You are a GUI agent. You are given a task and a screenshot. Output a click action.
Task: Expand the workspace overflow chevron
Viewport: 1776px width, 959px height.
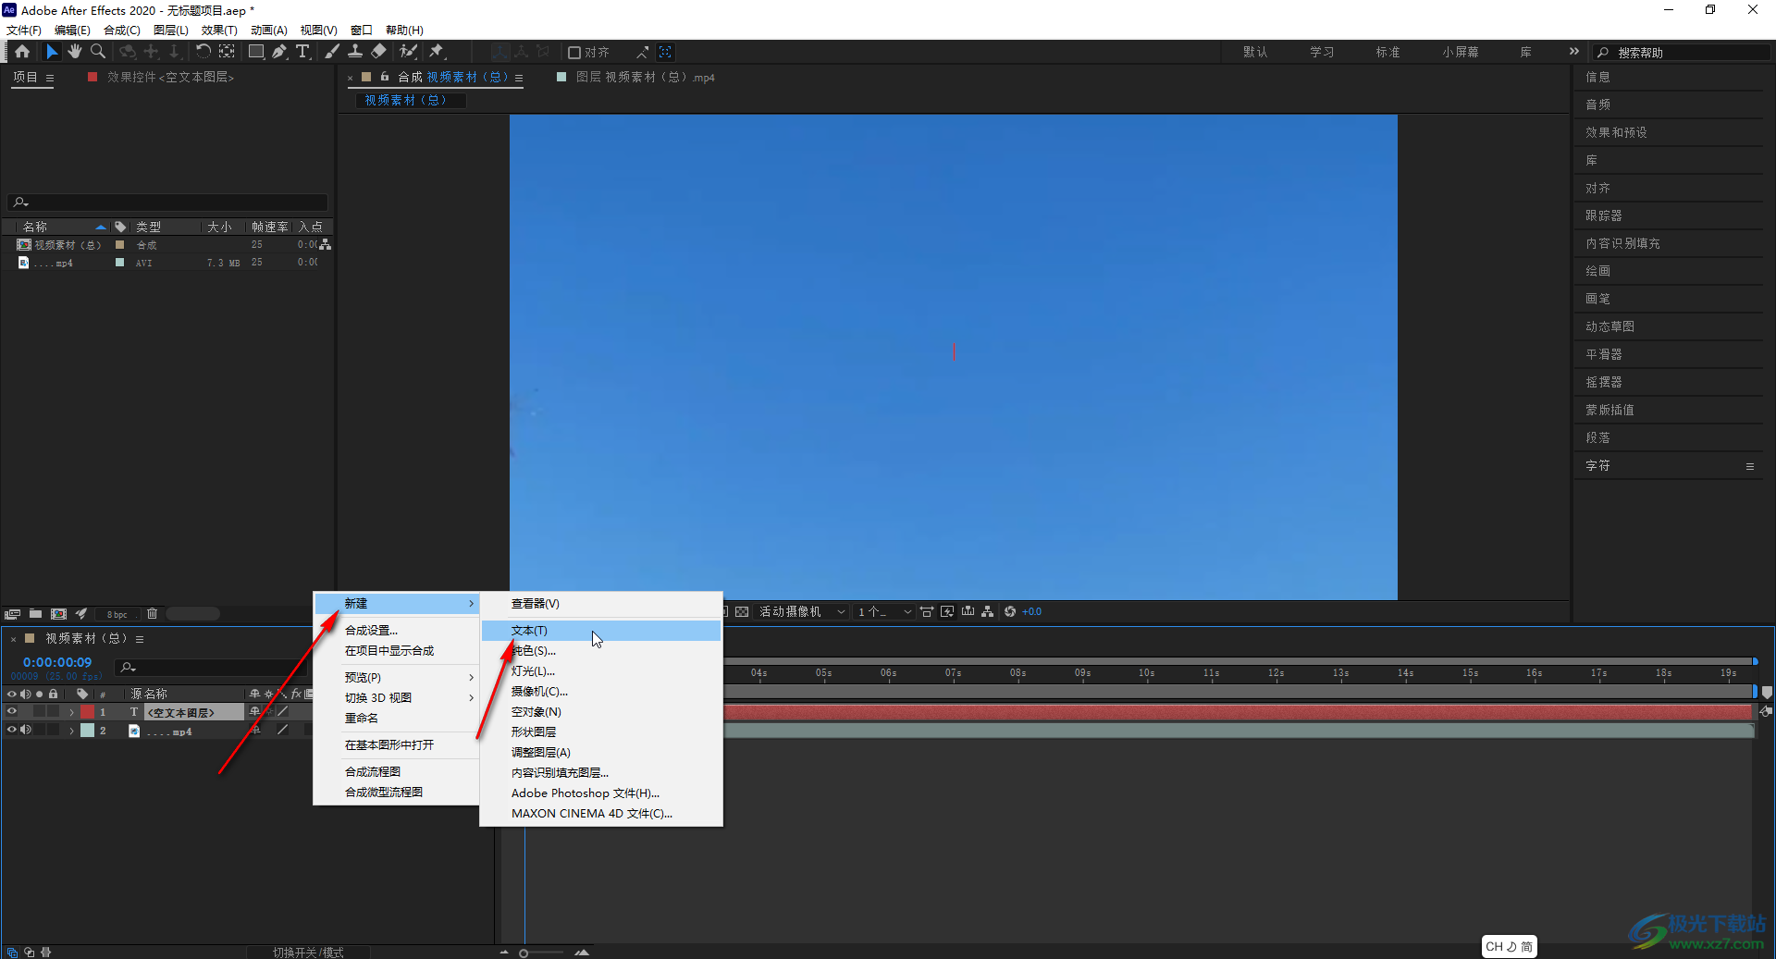(1574, 52)
